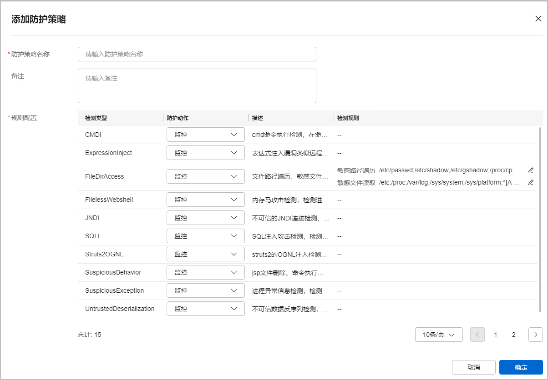Click the struts2的OGNL注入检测 description cell
The width and height of the screenshot is (548, 380).
289,254
